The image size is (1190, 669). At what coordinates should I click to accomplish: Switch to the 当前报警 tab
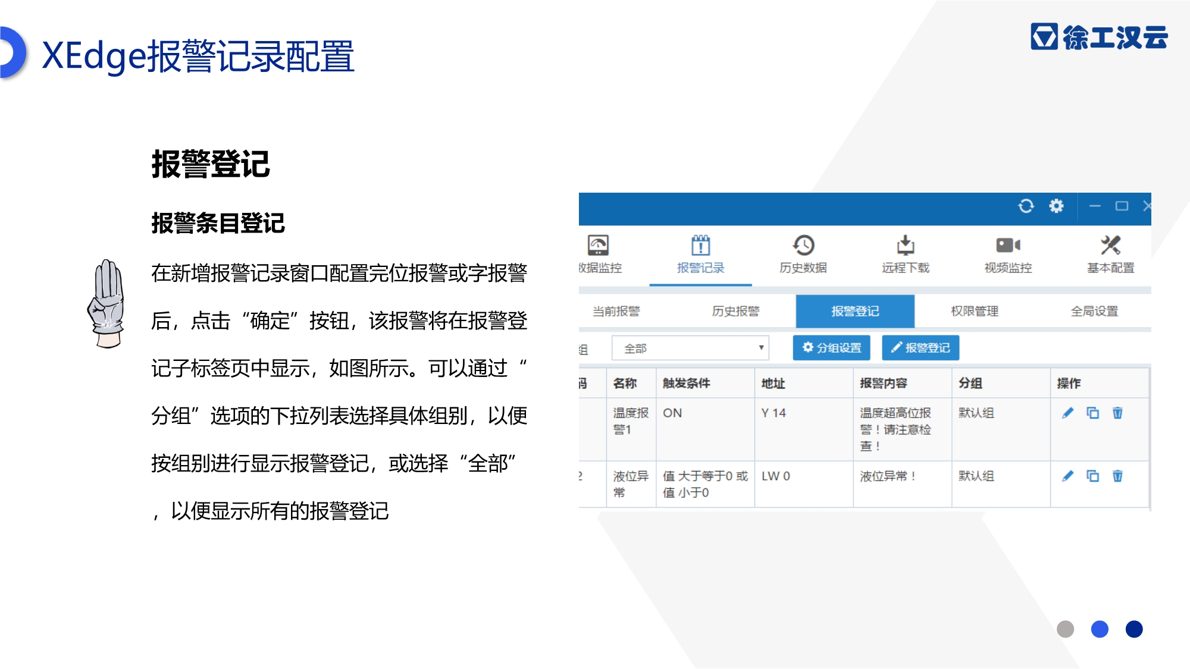point(616,311)
